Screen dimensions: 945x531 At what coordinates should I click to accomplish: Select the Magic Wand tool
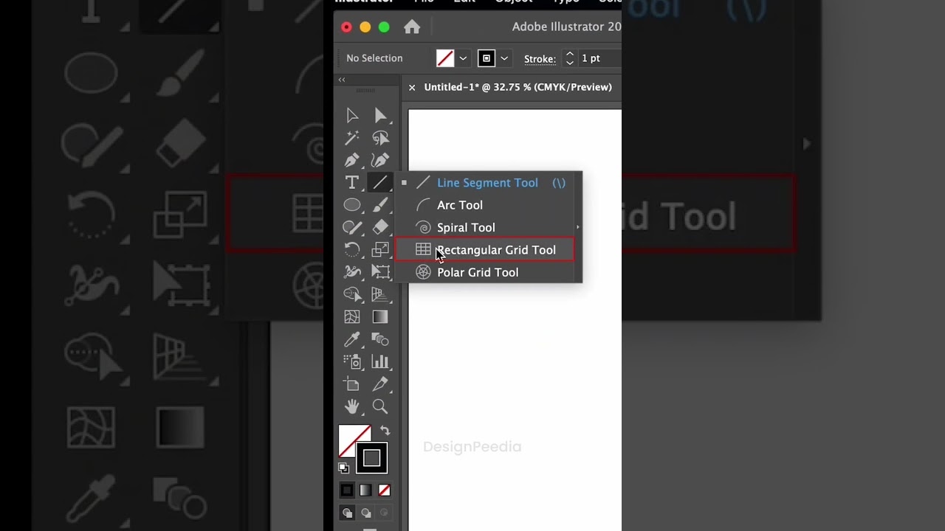[352, 138]
